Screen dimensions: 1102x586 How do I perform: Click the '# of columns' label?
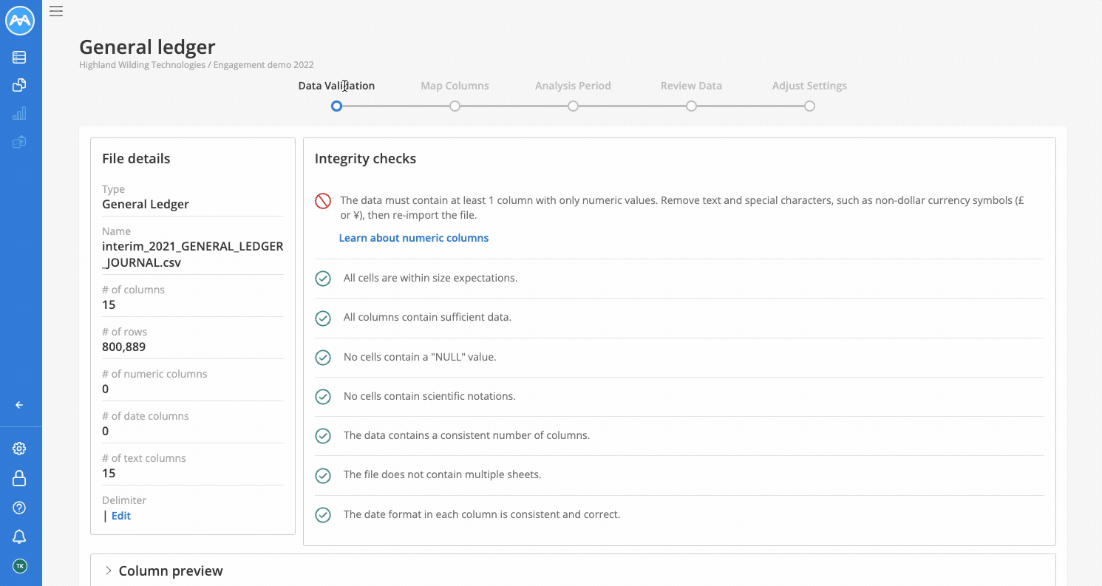[x=133, y=290]
